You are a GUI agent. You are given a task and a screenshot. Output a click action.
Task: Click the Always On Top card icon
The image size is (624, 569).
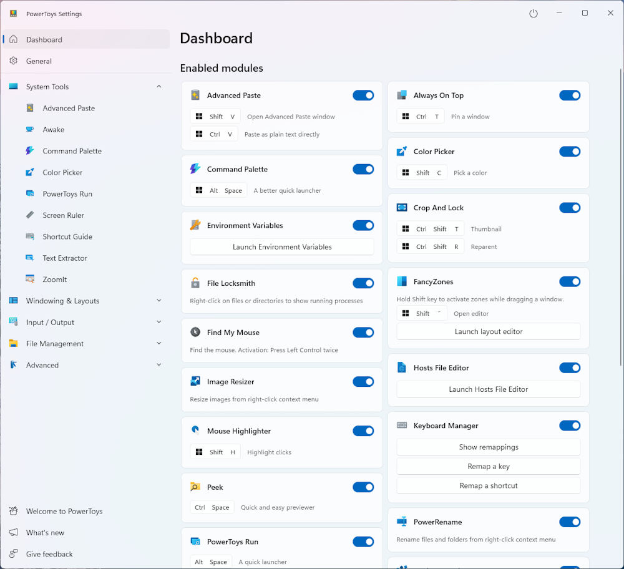[x=401, y=95]
